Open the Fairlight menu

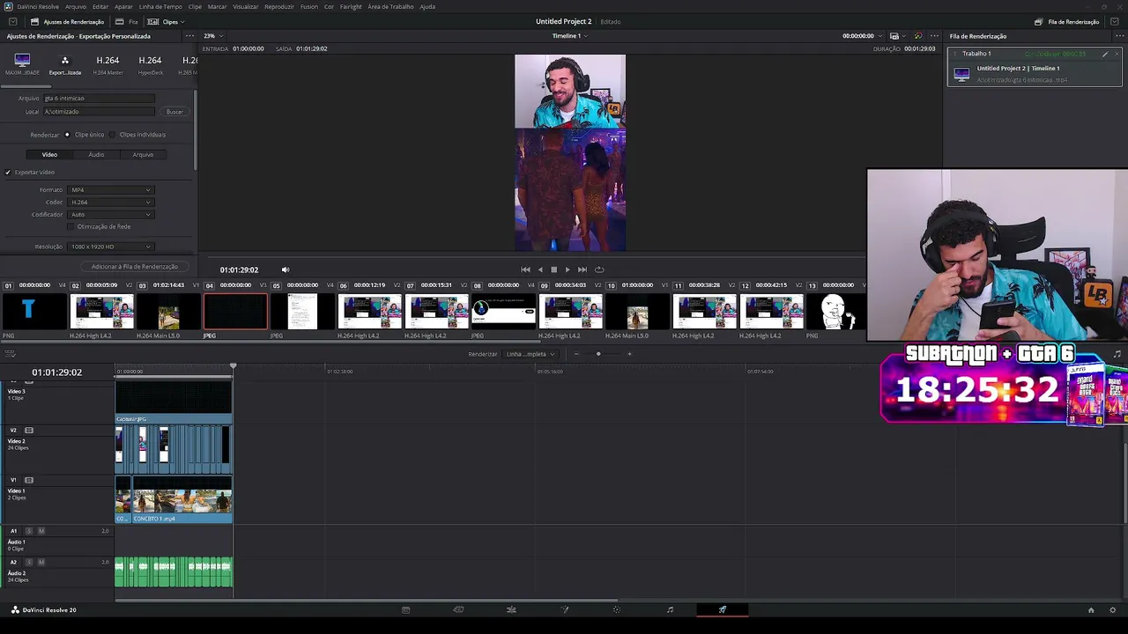click(351, 6)
